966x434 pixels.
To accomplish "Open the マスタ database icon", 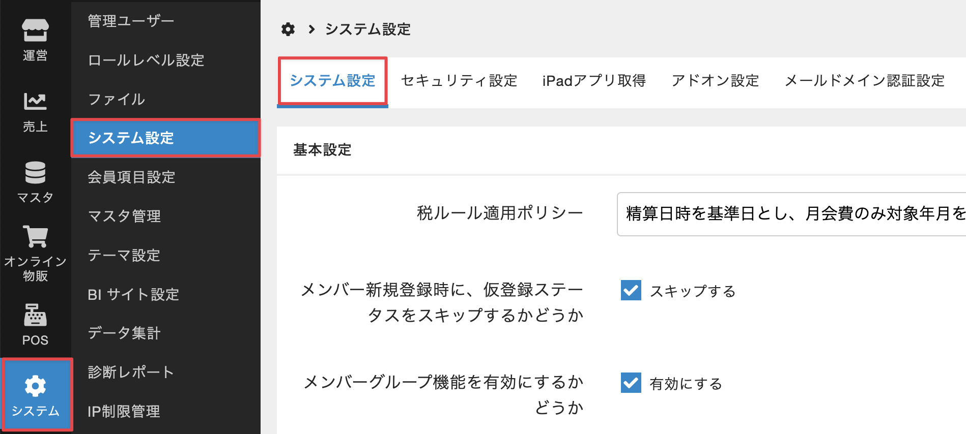I will (35, 172).
